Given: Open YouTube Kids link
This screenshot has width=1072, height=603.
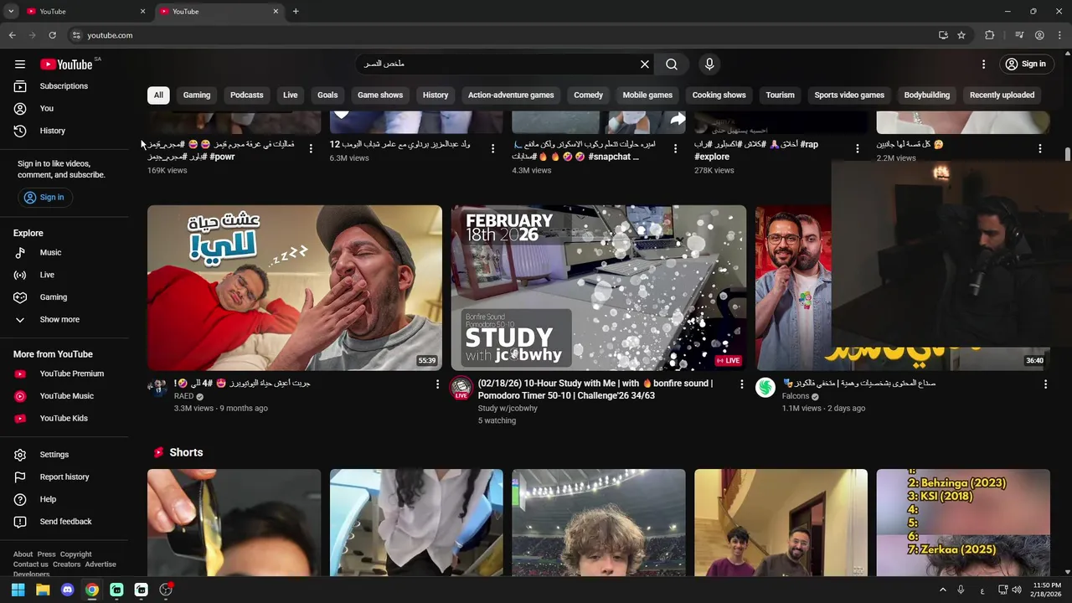Looking at the screenshot, I should pos(64,418).
